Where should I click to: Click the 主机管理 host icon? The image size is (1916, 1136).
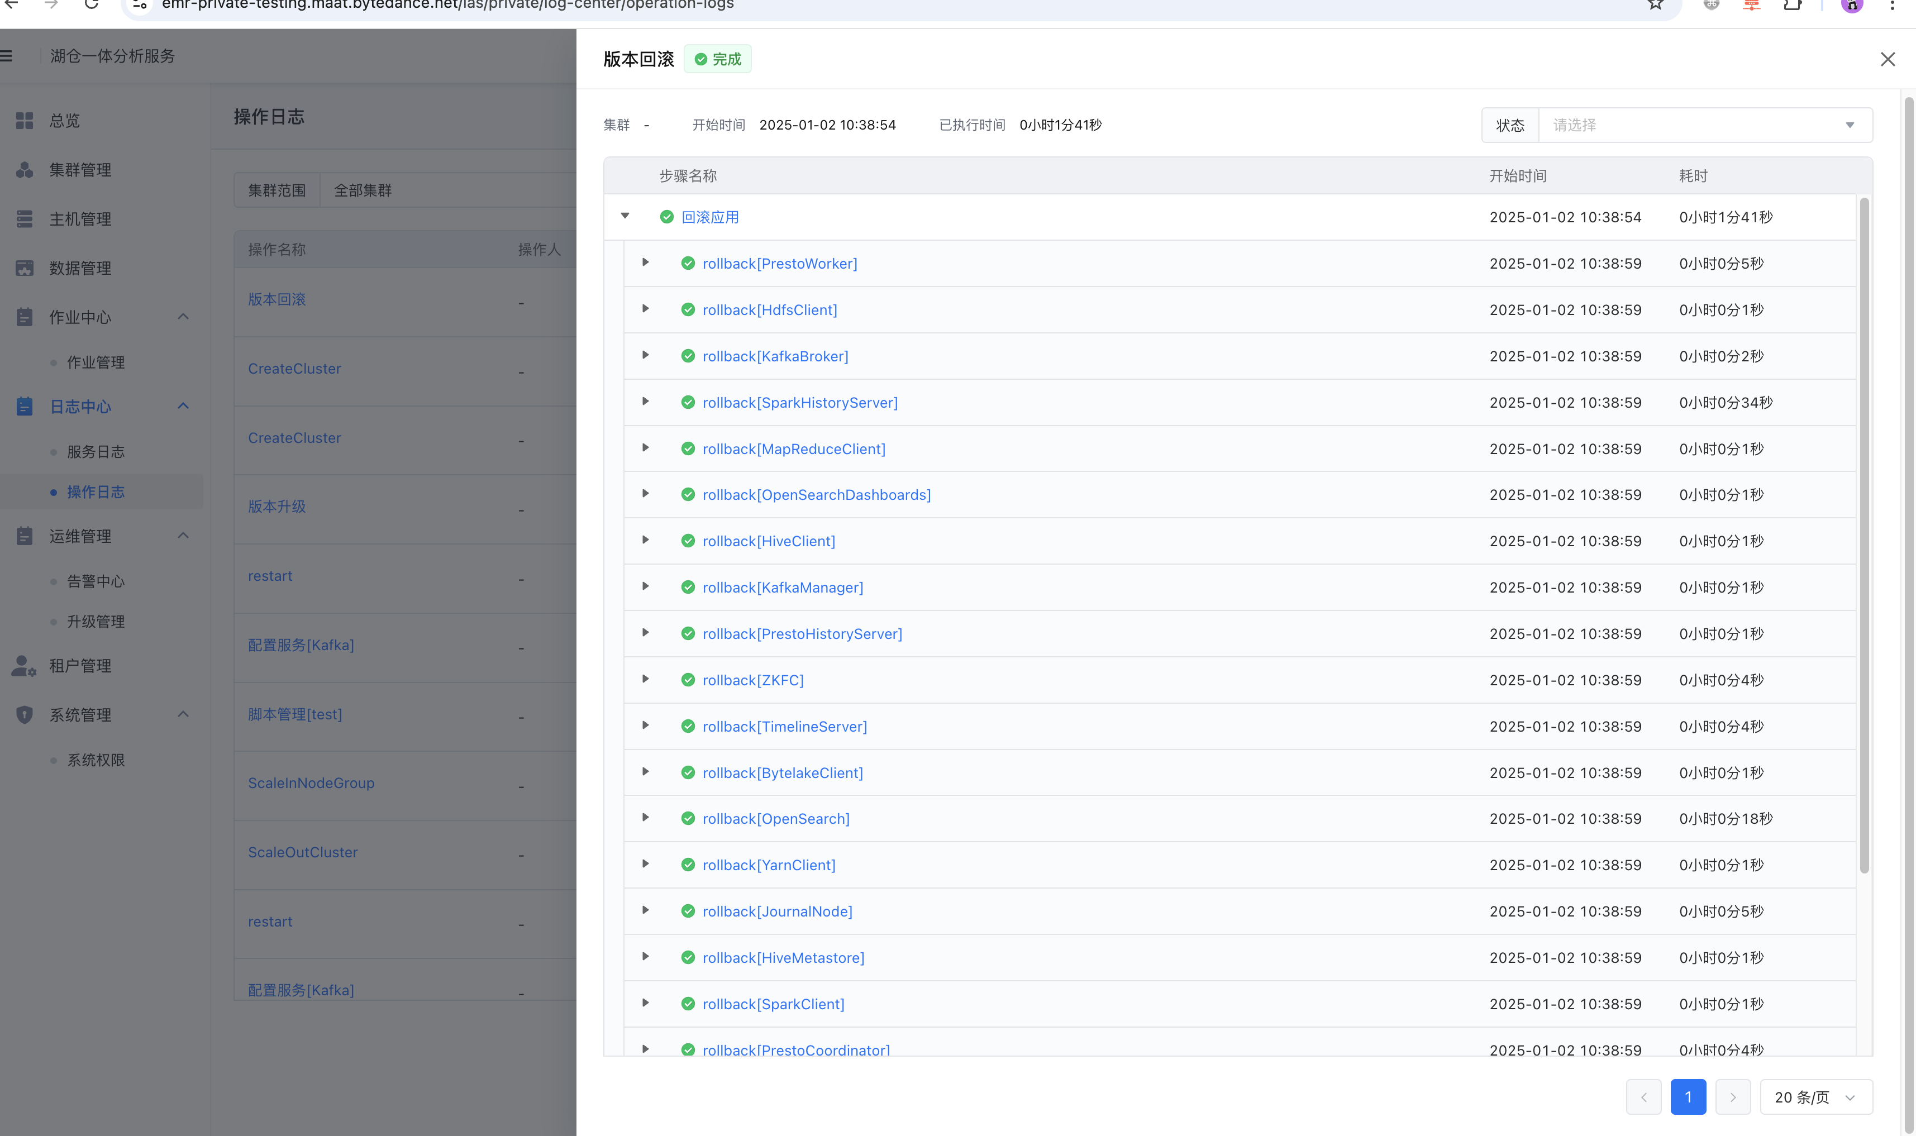click(x=25, y=219)
